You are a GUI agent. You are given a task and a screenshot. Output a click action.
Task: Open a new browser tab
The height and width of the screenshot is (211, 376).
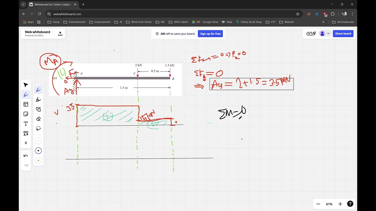pos(83,4)
